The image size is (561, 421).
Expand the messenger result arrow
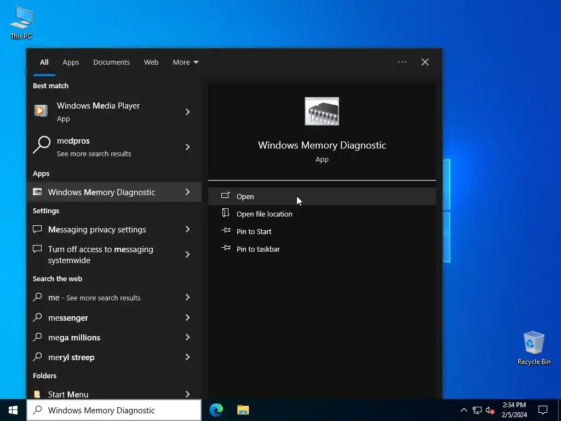point(187,317)
